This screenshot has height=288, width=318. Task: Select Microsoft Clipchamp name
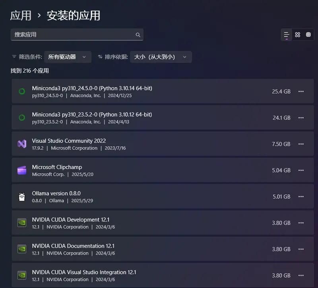coord(57,167)
